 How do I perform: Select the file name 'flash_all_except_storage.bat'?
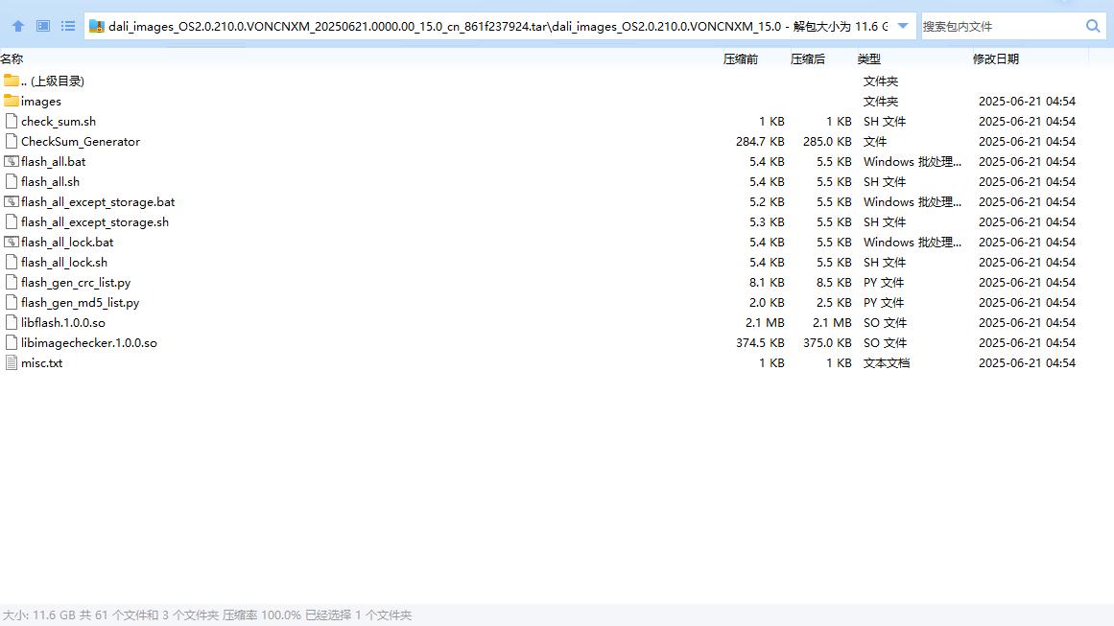point(98,202)
